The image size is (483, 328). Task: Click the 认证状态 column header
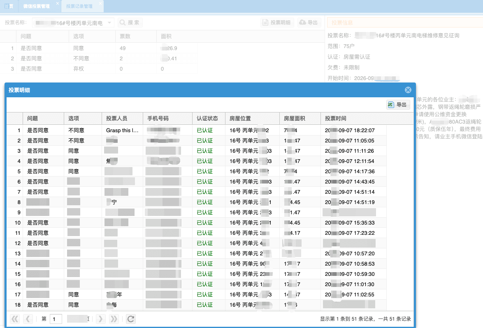[209, 118]
